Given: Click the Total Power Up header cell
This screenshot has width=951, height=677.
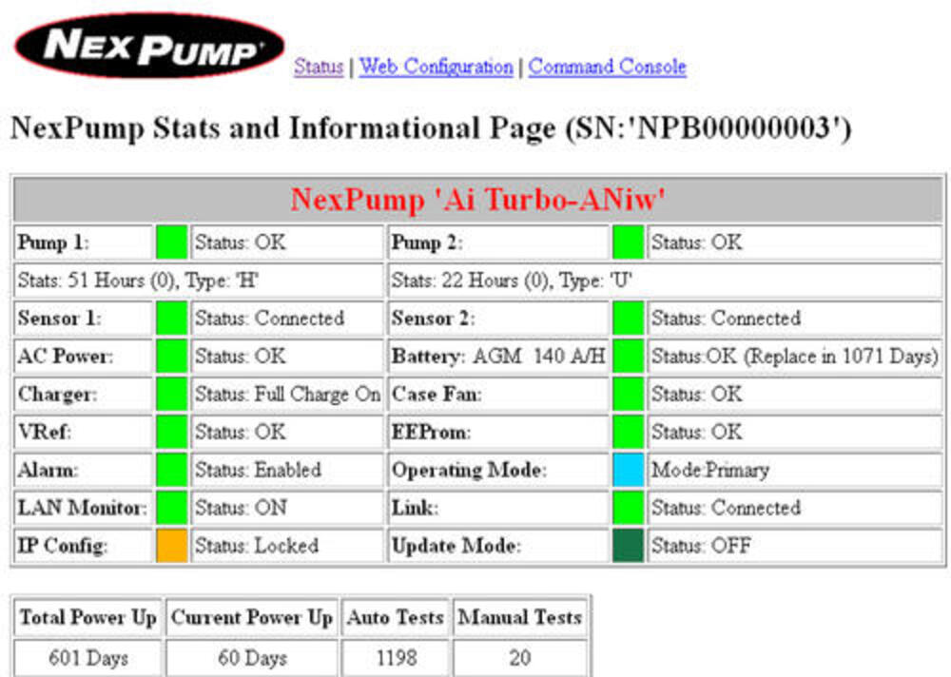Looking at the screenshot, I should [87, 617].
